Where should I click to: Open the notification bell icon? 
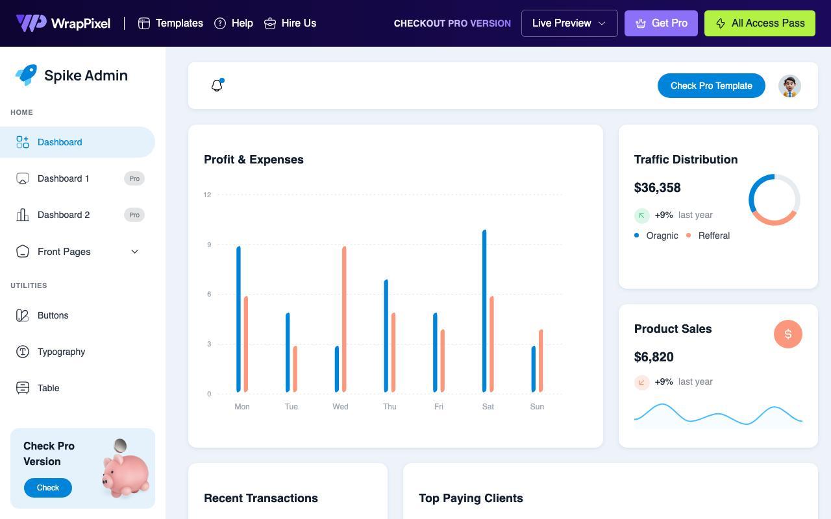[x=217, y=85]
